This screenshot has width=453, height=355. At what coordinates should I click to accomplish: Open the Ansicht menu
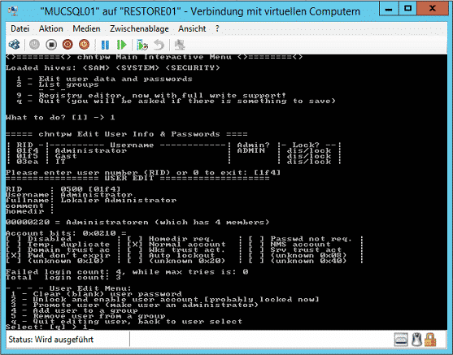coord(192,29)
